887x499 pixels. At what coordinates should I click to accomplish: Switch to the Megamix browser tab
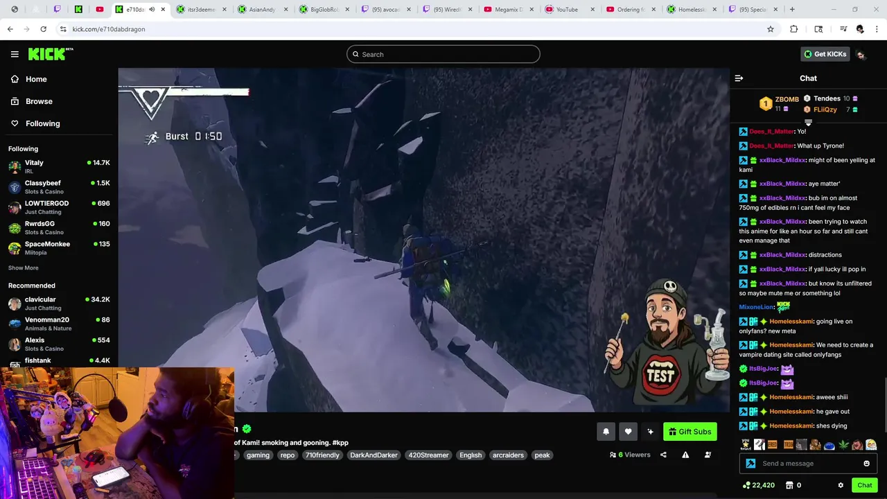pos(509,10)
